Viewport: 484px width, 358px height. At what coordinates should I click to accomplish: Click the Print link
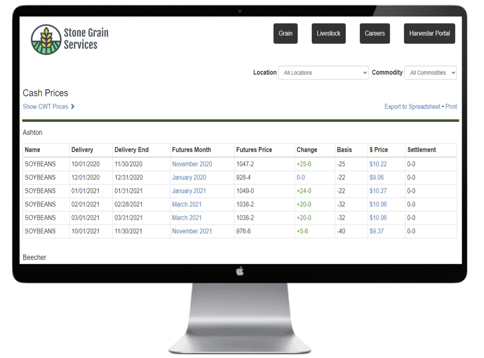click(x=451, y=106)
